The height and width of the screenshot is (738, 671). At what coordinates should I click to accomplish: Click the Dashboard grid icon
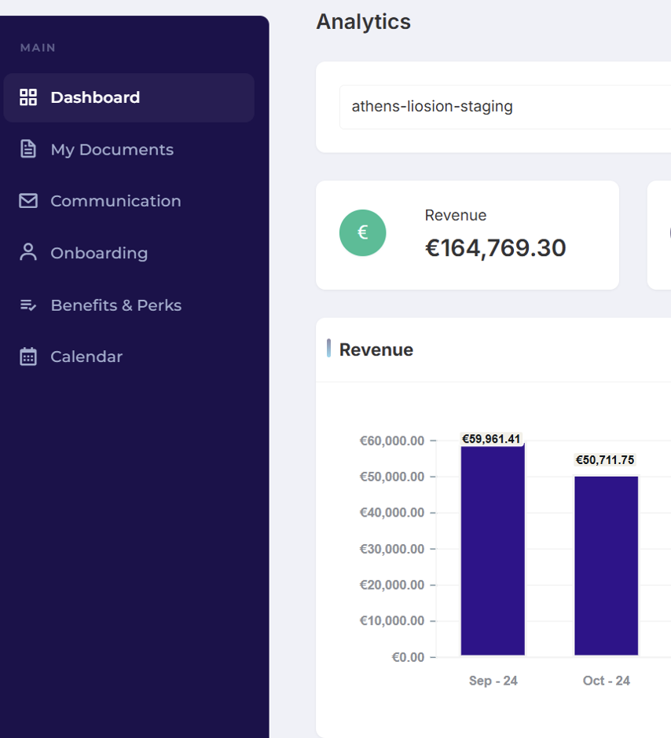(28, 97)
